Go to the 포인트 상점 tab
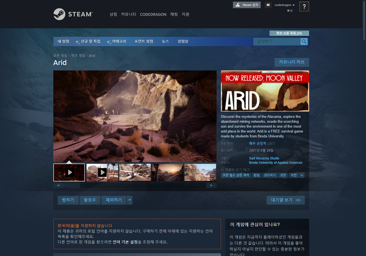Viewport: 366px width, 256px height. [144, 41]
